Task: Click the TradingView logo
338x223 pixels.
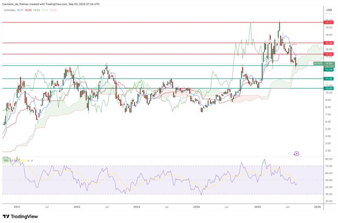Action: click(20, 217)
